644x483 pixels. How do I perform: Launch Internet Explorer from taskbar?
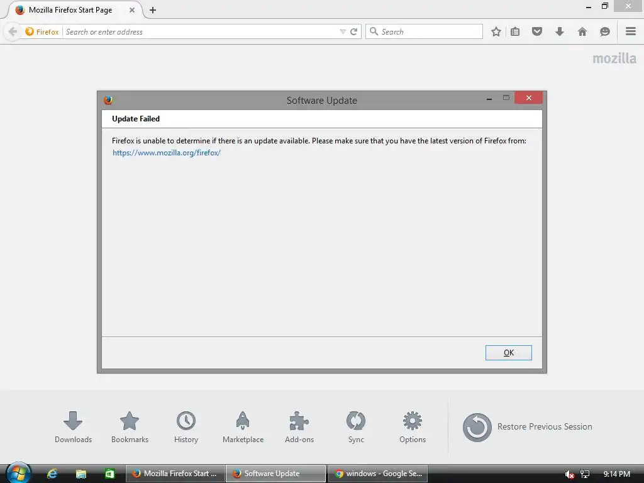(x=52, y=474)
